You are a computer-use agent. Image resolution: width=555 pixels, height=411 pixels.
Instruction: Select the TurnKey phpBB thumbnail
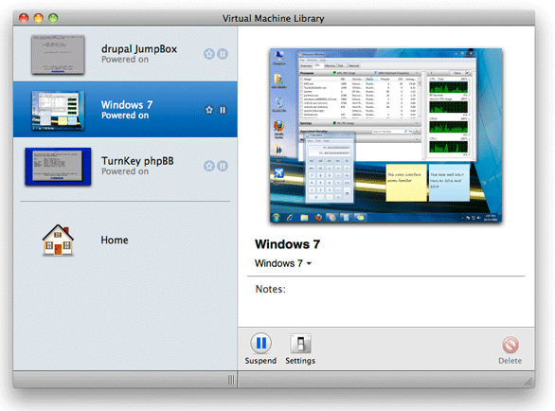58,167
